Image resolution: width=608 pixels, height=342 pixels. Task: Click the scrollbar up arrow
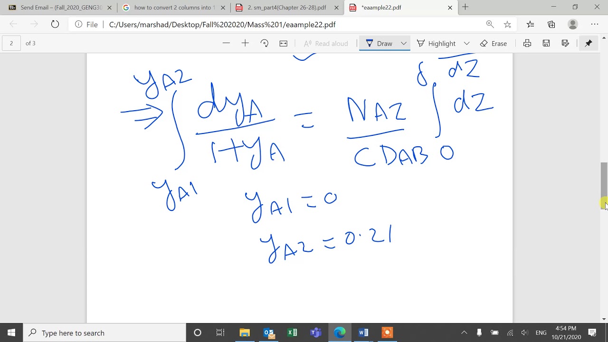click(604, 38)
